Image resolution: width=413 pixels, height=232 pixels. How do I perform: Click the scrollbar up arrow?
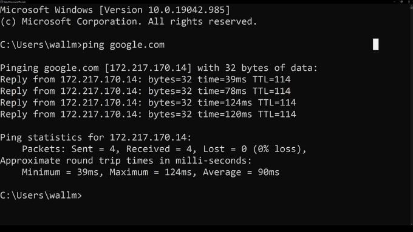pos(412,5)
